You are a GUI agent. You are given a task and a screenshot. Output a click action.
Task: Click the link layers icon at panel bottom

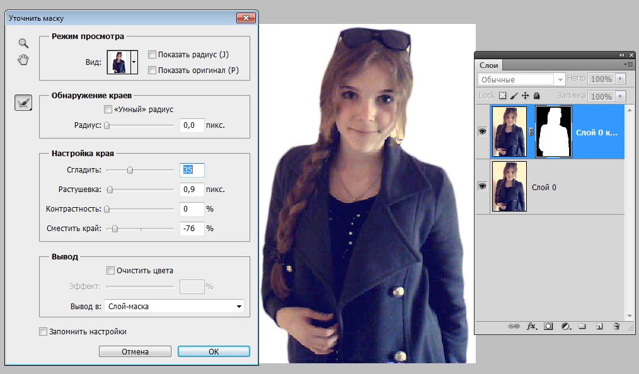(514, 326)
